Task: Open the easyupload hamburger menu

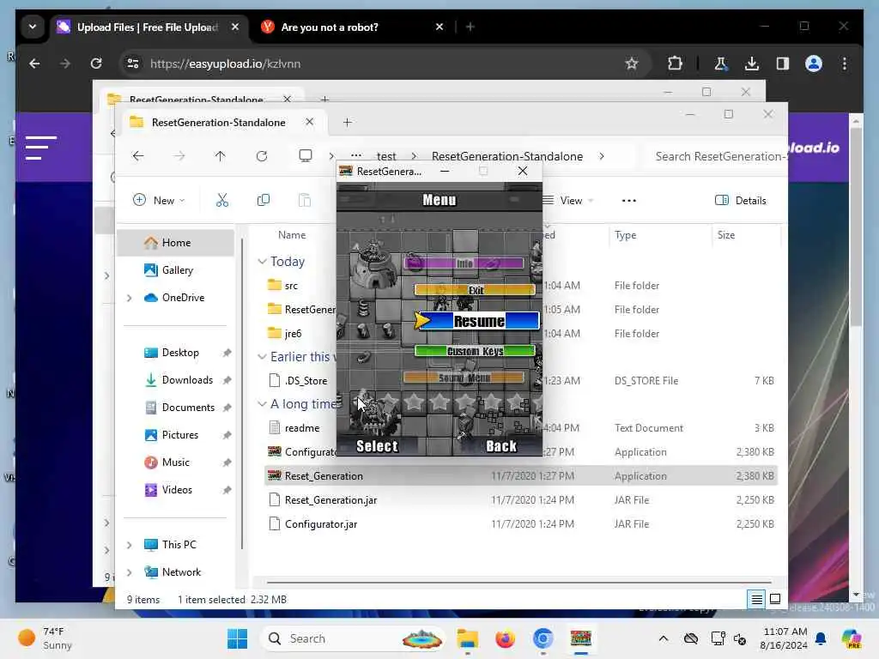Action: click(x=41, y=148)
